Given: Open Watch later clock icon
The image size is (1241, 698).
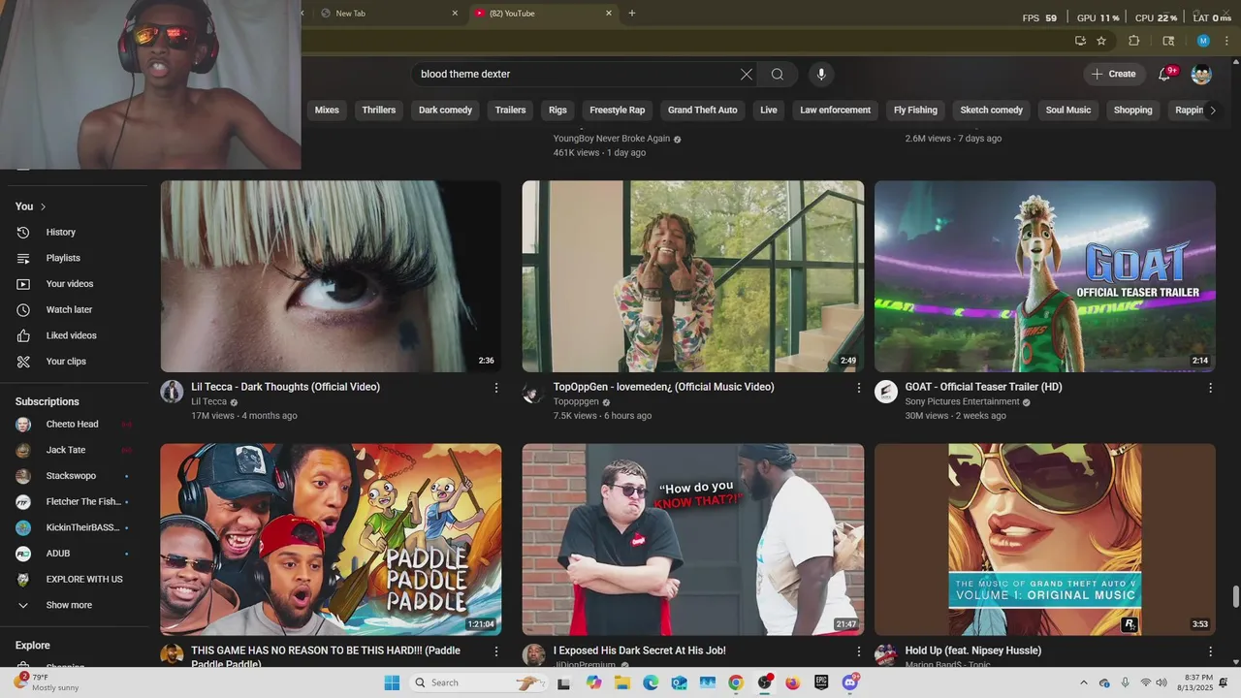Looking at the screenshot, I should tap(23, 309).
